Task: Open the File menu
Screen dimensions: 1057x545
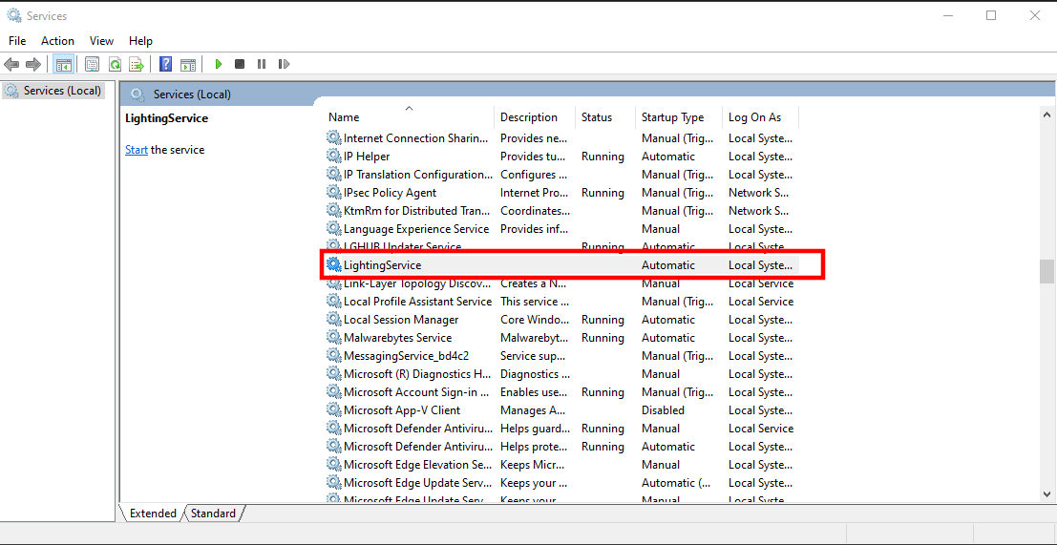Action: click(17, 41)
